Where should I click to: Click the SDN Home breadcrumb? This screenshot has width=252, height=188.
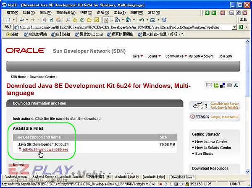pos(18,77)
